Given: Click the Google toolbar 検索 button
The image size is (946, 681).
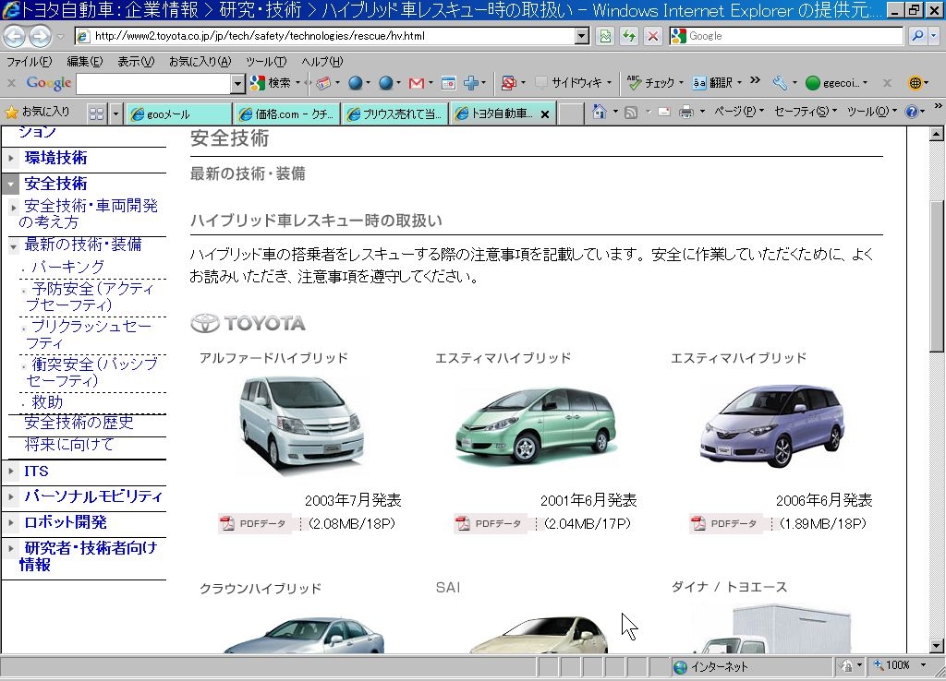Looking at the screenshot, I should coord(272,82).
